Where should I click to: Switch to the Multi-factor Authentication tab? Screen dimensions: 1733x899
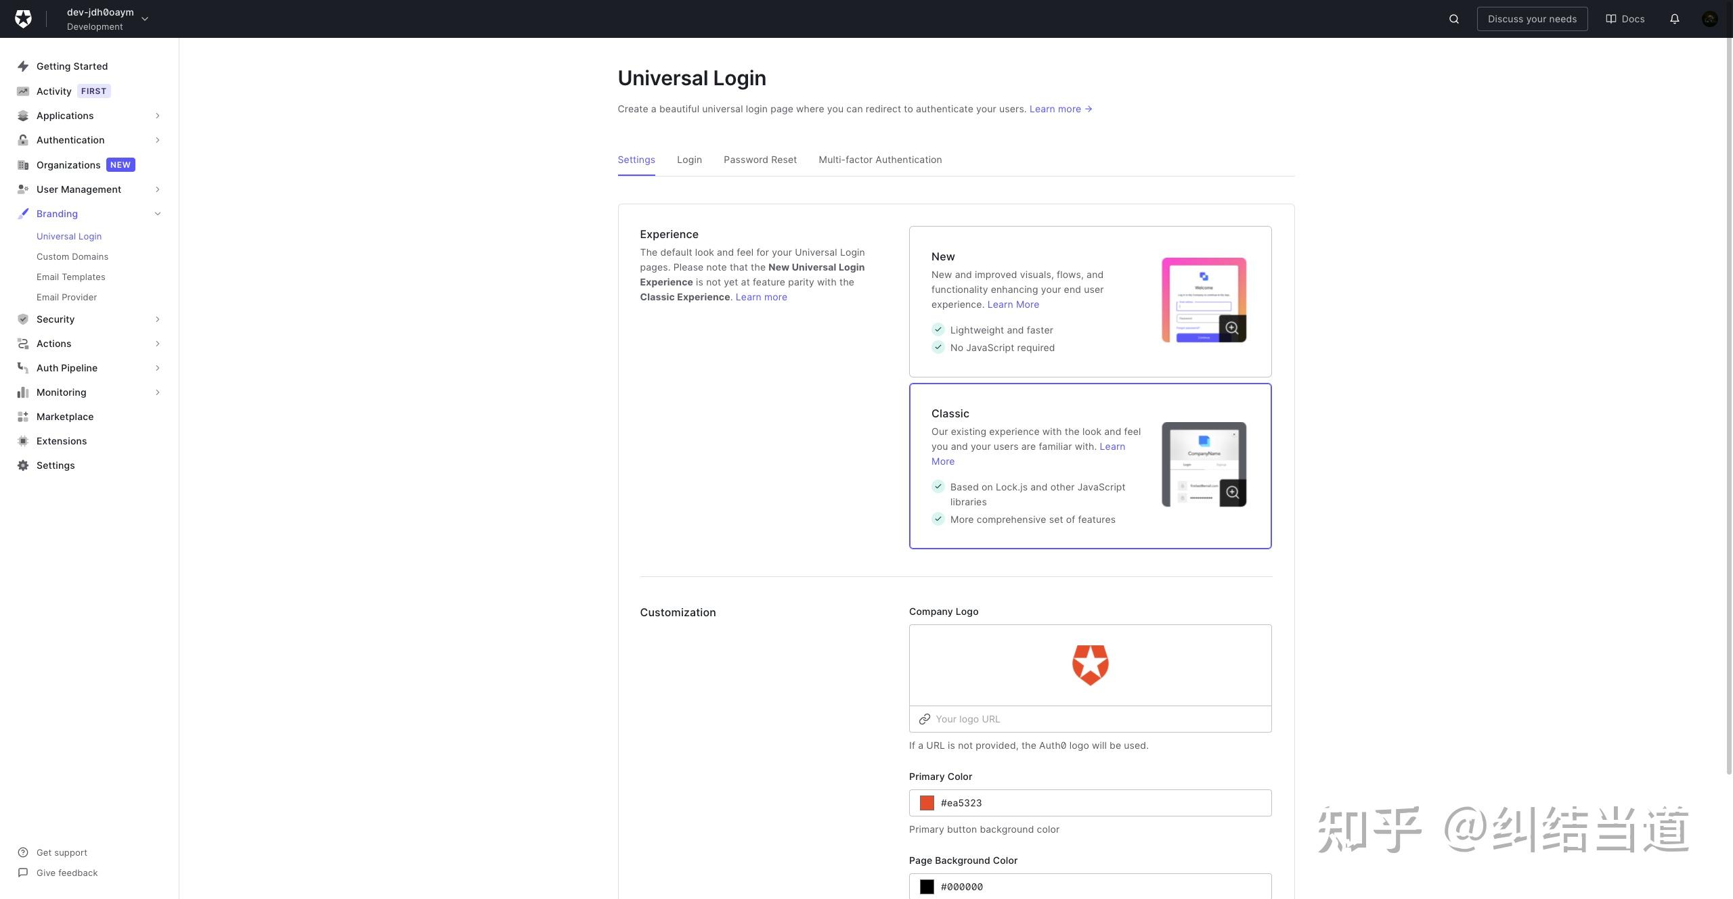tap(879, 160)
